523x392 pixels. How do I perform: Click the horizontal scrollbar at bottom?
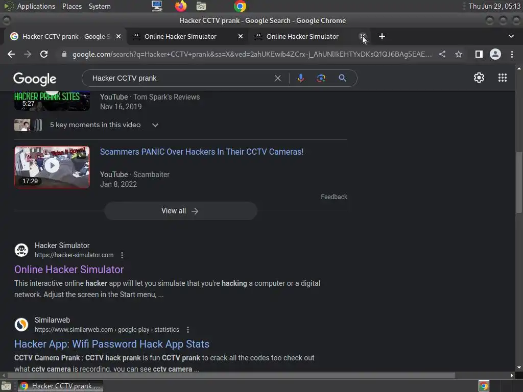231,375
